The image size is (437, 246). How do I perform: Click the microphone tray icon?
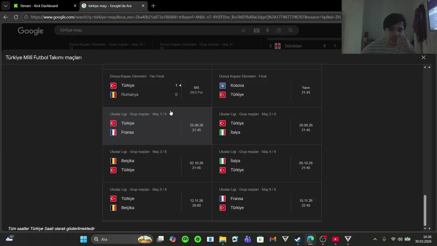[x=384, y=239]
